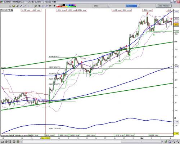
Task: Pick the red color swatch
Action: (59, 6)
